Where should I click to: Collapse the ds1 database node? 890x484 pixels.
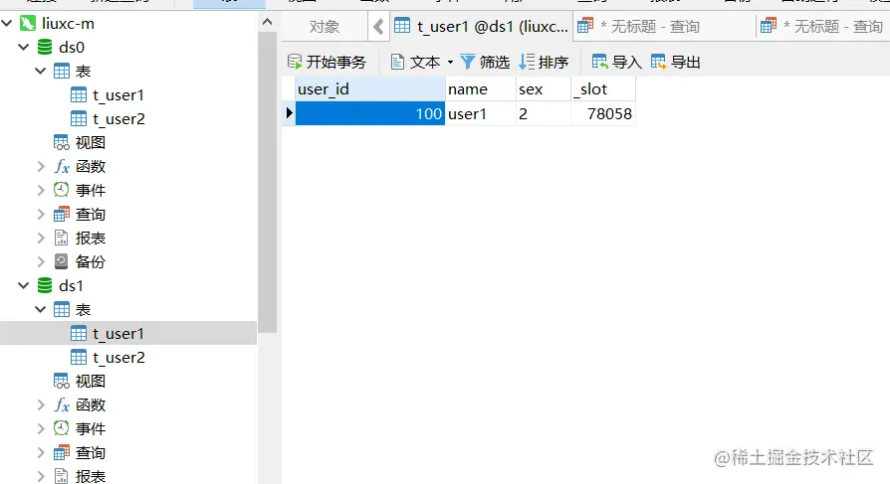coord(24,285)
